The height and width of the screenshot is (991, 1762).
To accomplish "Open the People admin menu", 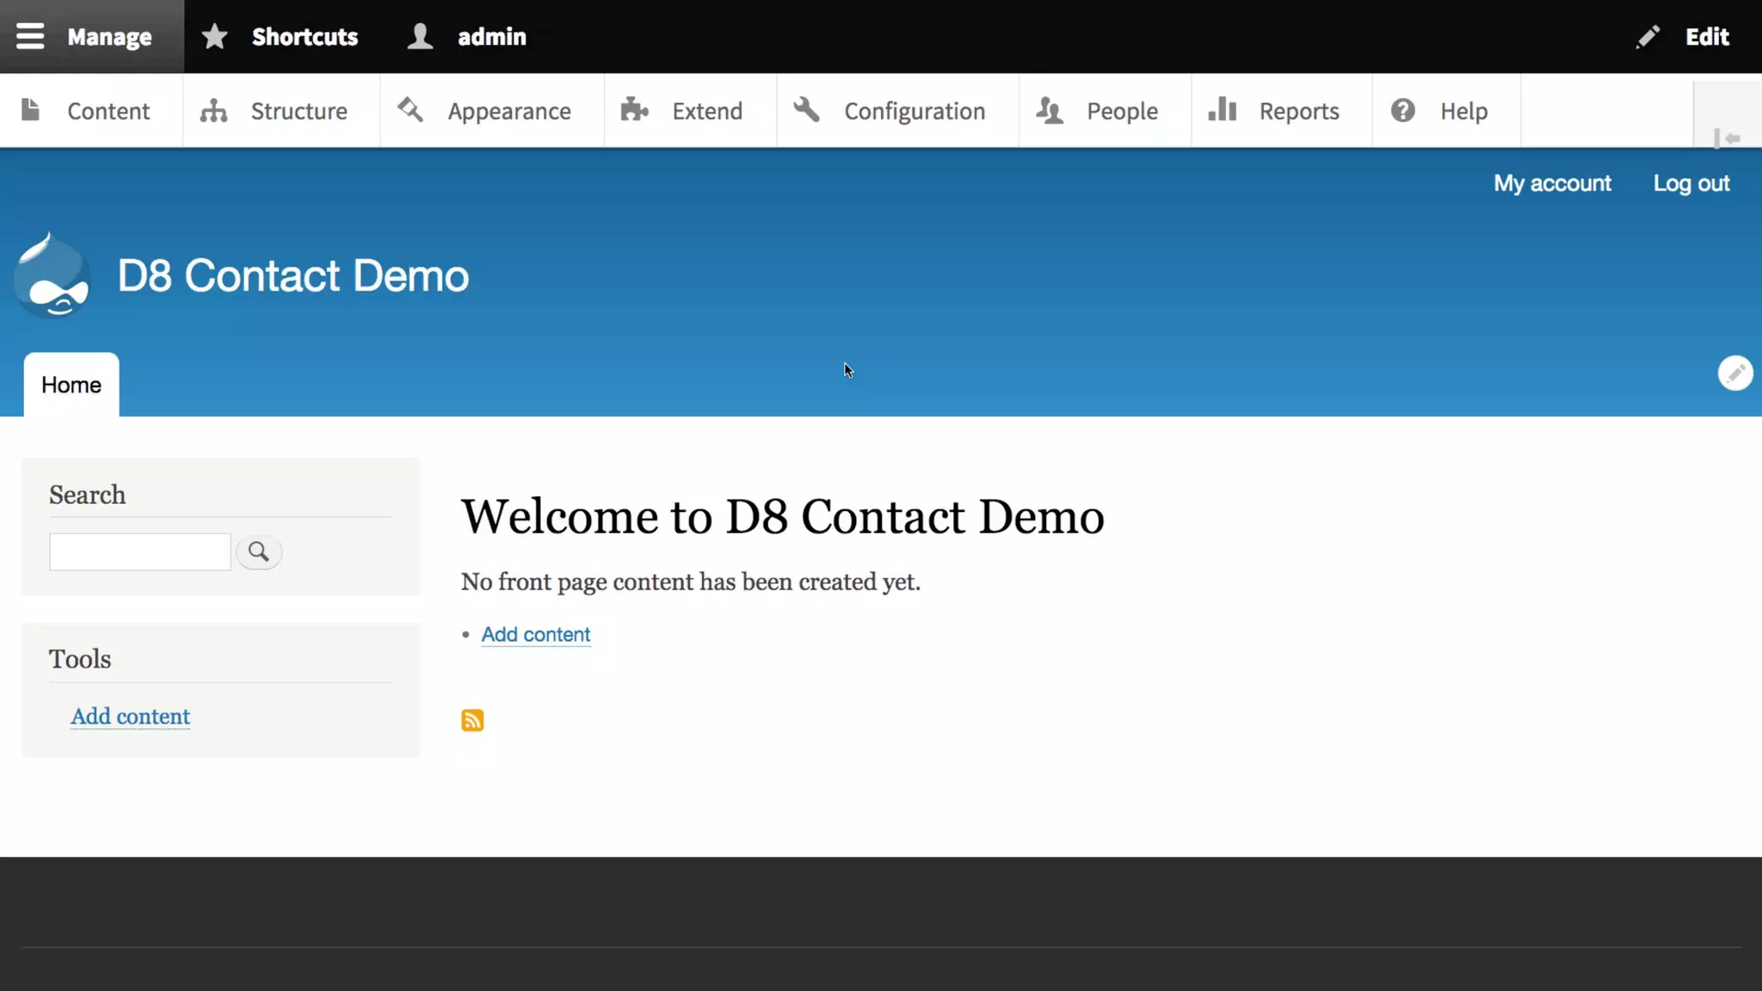I will 1105,110.
